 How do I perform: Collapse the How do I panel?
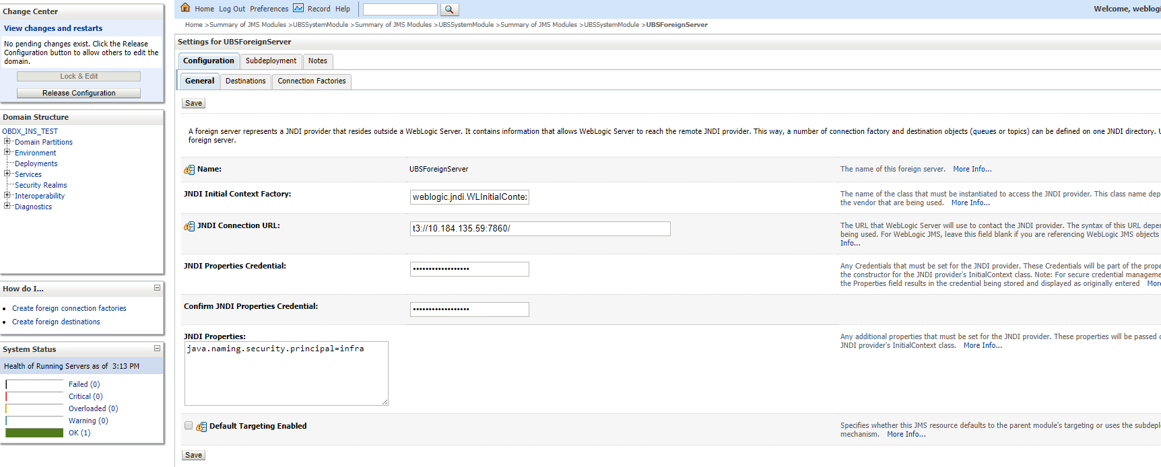pyautogui.click(x=157, y=288)
